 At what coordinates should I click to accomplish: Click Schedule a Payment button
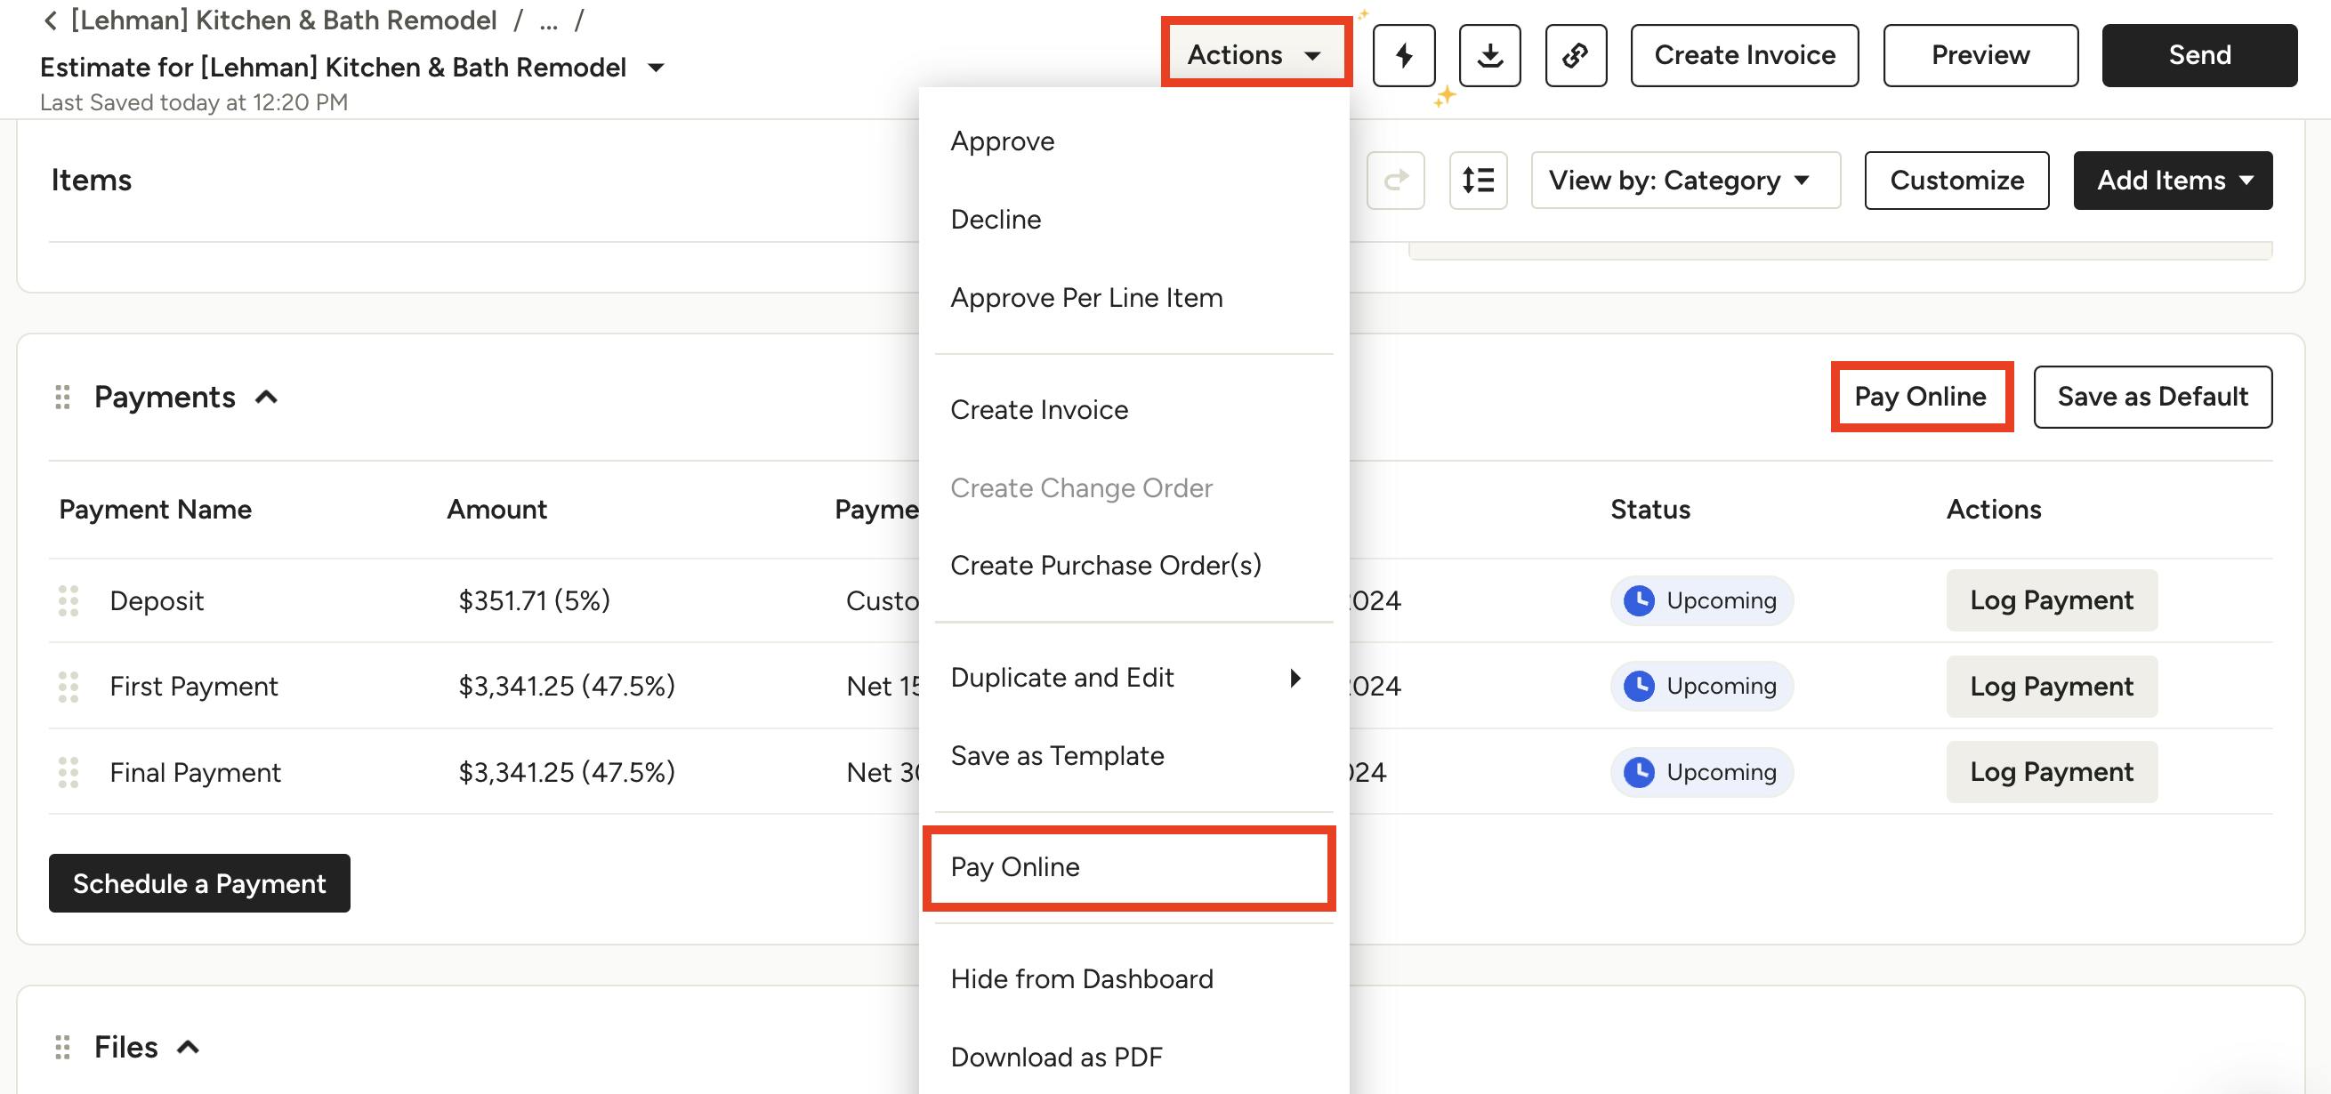(x=199, y=883)
